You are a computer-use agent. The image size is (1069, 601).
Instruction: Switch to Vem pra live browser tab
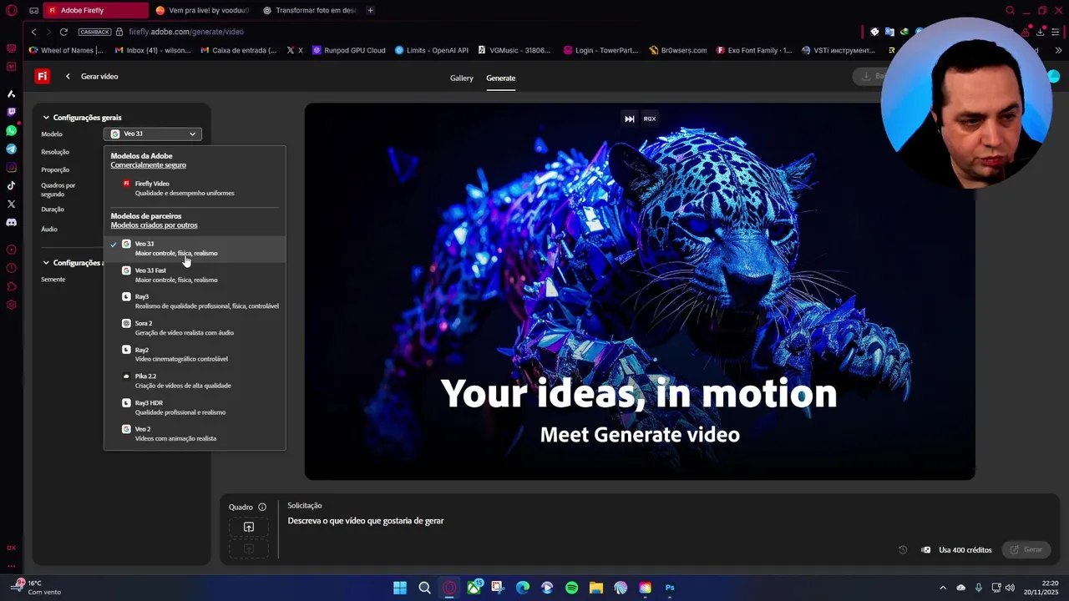[x=201, y=11]
